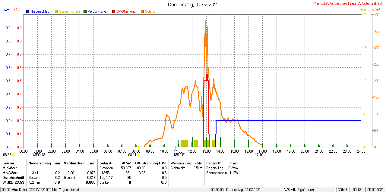Click the moonset icon next to 00:49
Screen dimensions: 386x193
click(x=35, y=155)
